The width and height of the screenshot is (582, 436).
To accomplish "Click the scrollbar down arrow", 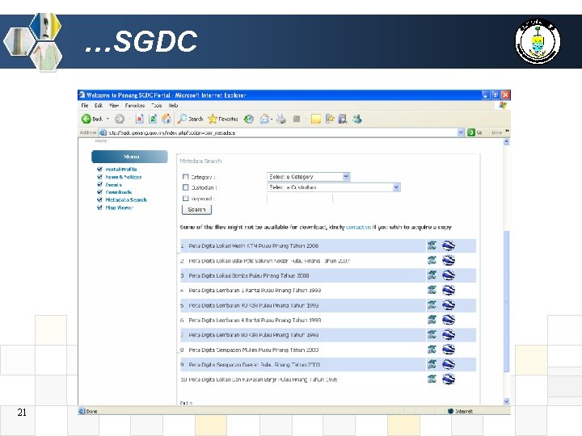I will pos(507,401).
